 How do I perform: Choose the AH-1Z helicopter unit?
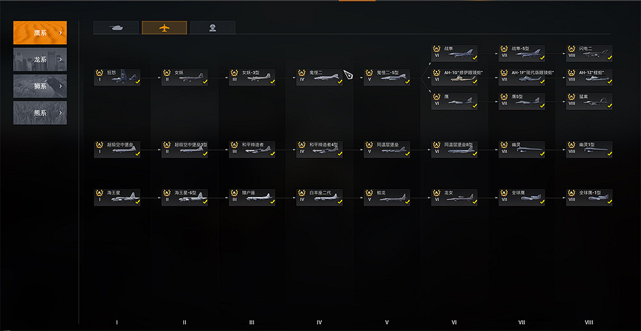pyautogui.click(x=589, y=77)
